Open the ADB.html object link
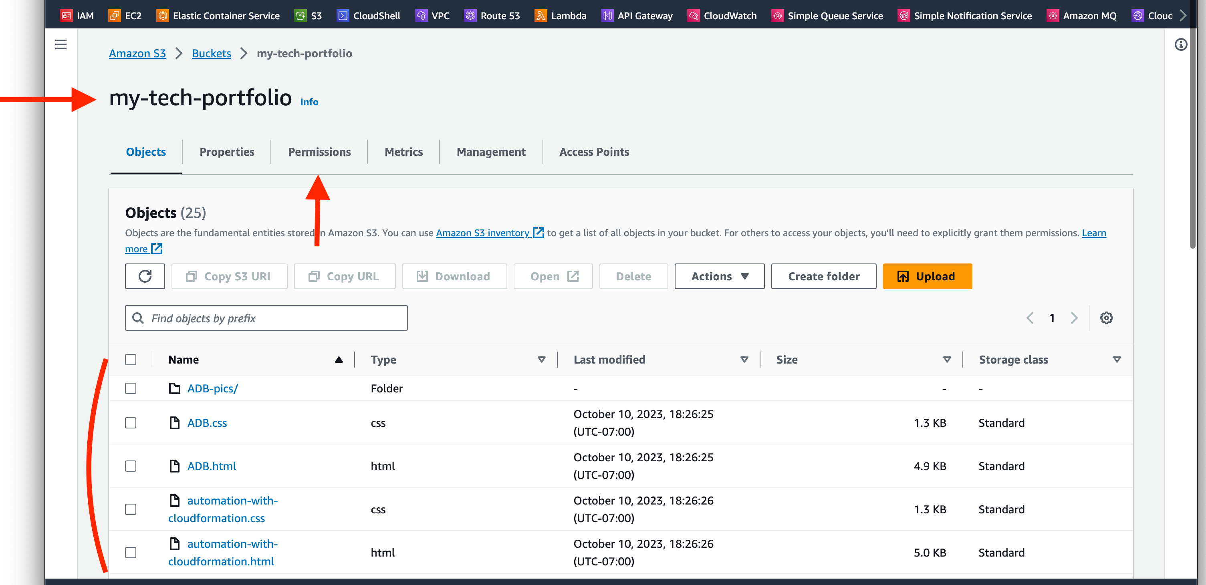This screenshot has width=1206, height=585. pos(212,466)
